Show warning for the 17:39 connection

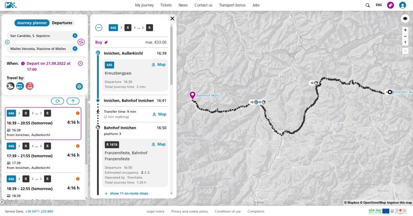(78, 146)
